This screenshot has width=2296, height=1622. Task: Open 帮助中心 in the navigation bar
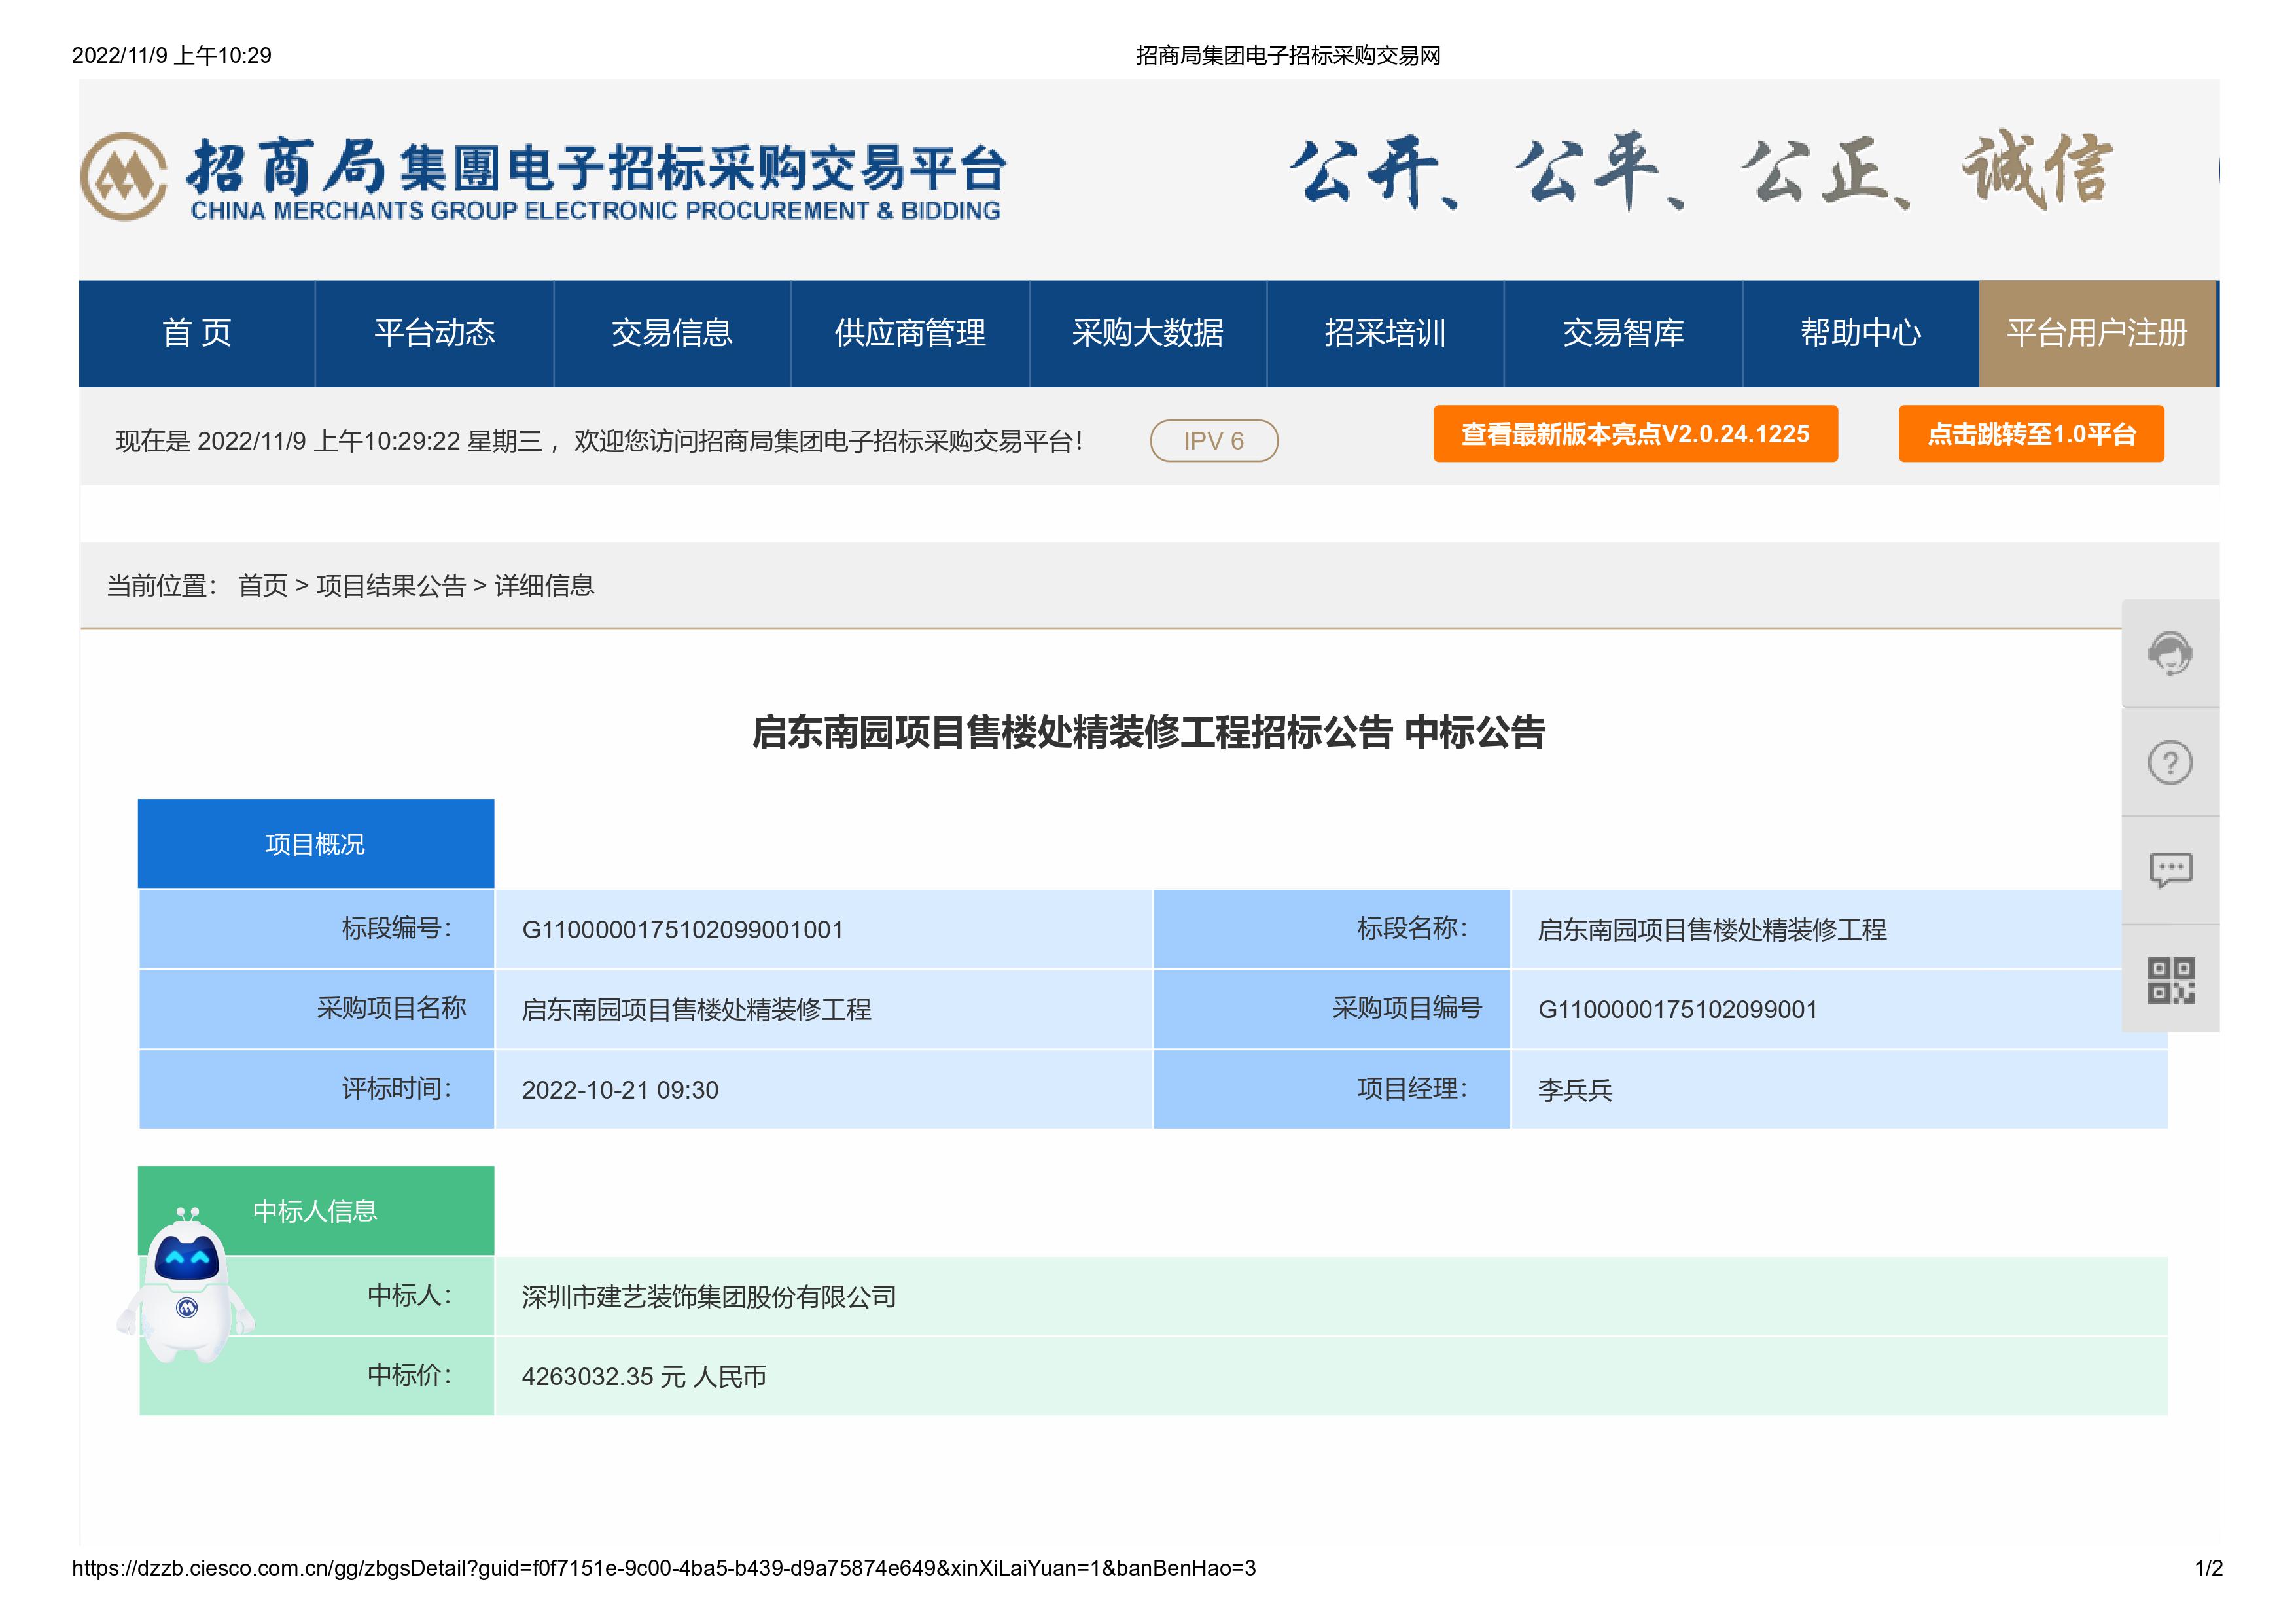[x=1861, y=333]
